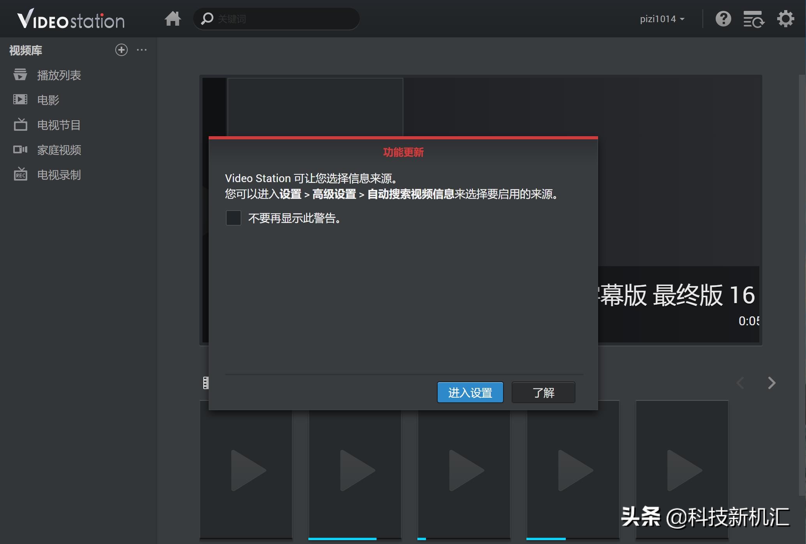This screenshot has width=806, height=544.
Task: Click the Video Station logo
Action: tap(71, 19)
